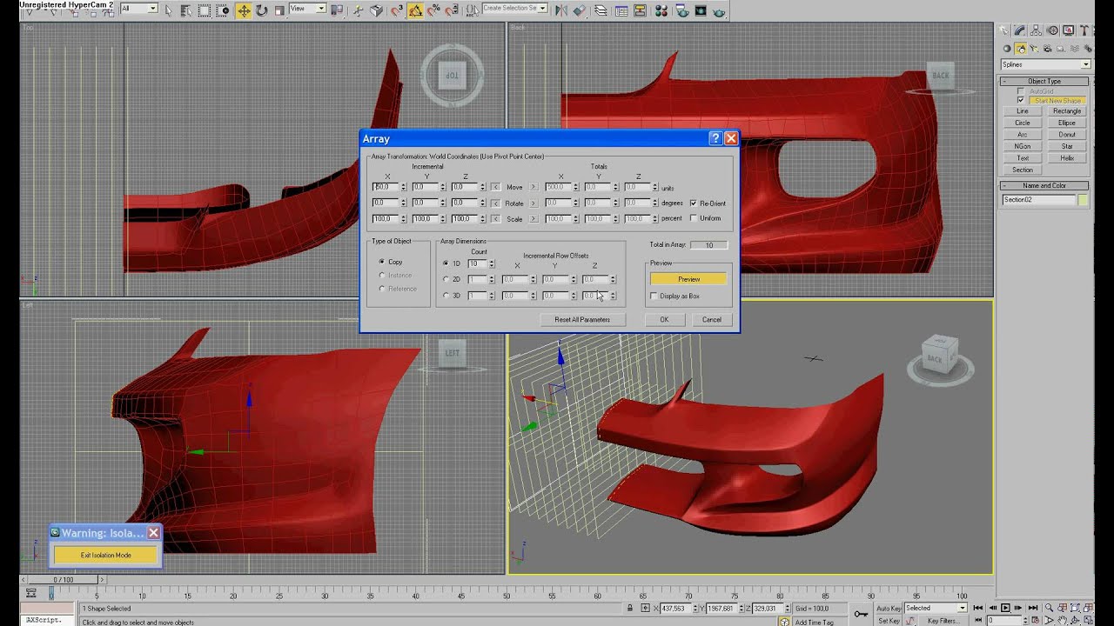Select the Geometry category sphere icon
Screen dimensions: 1114x626
[1007, 49]
